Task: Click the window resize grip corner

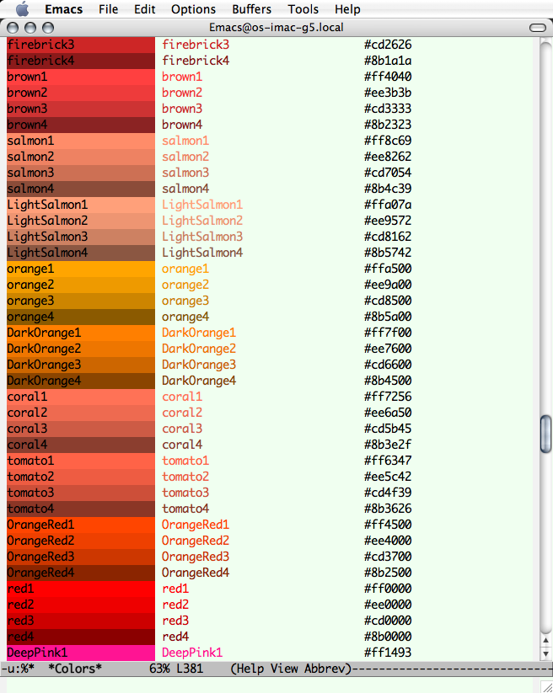Action: pos(546,686)
